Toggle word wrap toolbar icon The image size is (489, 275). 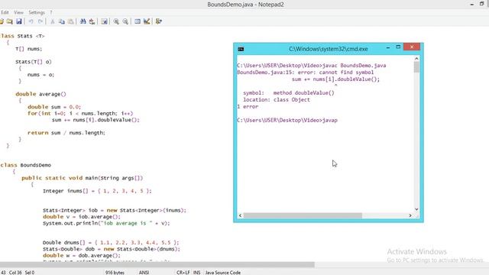pyautogui.click(x=105, y=21)
